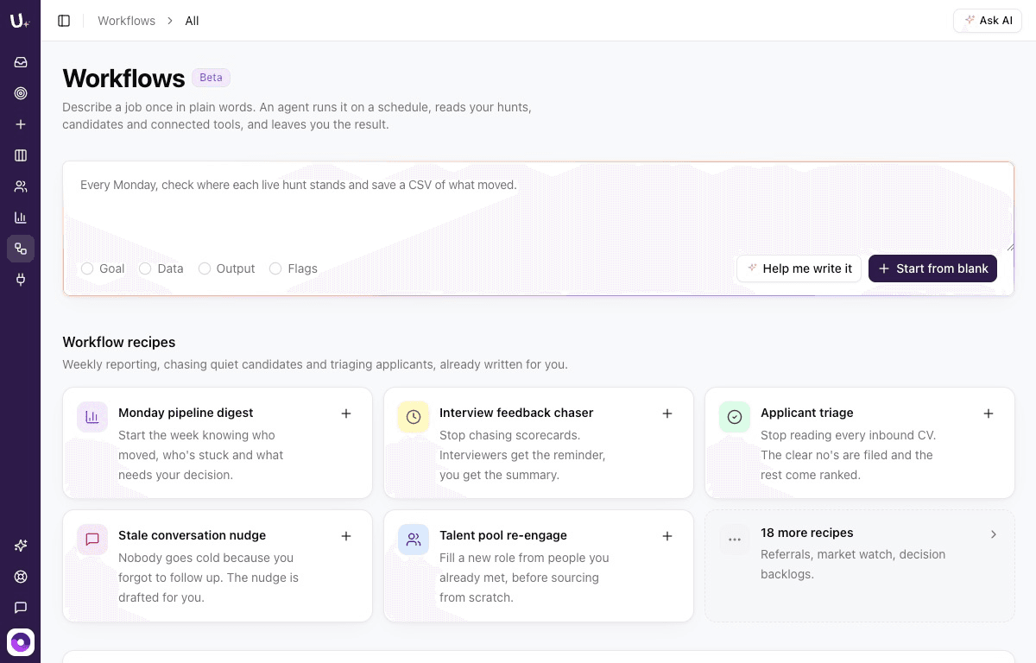Open the bar chart analytics icon in the sidebar
This screenshot has width=1036, height=663.
coord(21,218)
